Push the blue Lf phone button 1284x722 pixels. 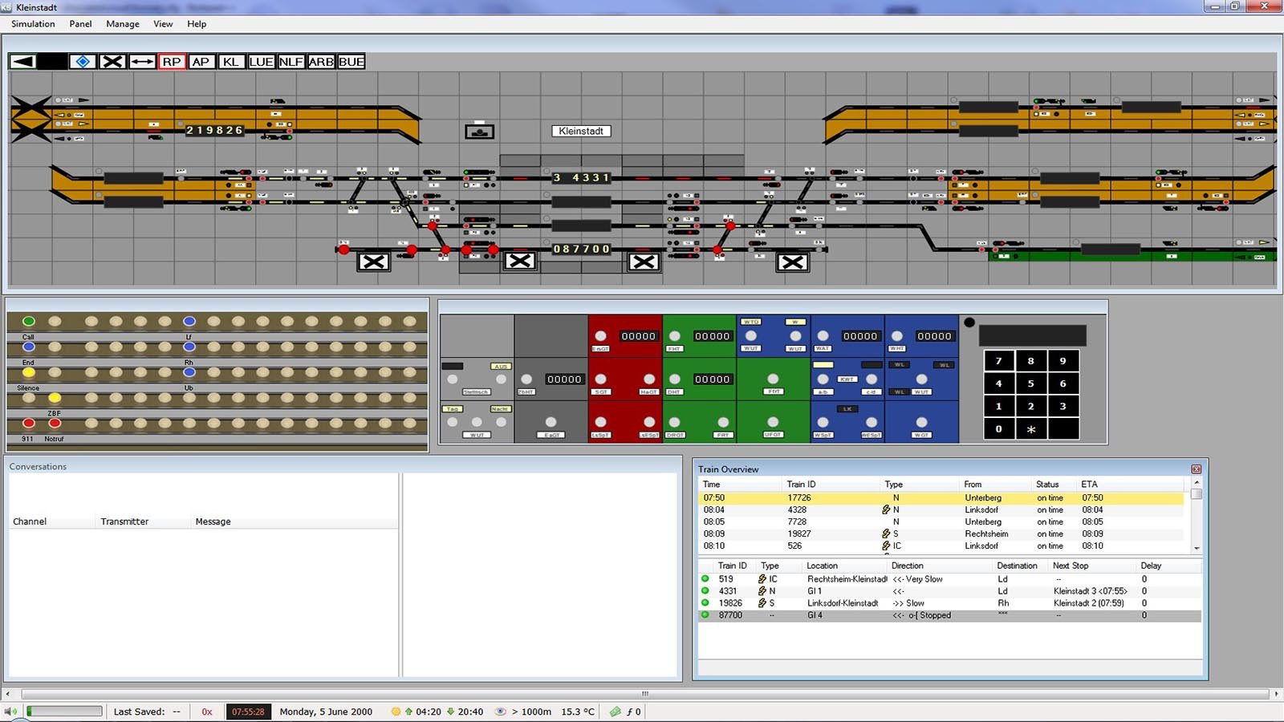tap(189, 322)
